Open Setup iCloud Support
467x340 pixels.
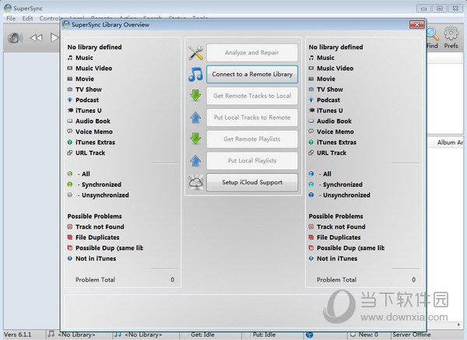252,182
